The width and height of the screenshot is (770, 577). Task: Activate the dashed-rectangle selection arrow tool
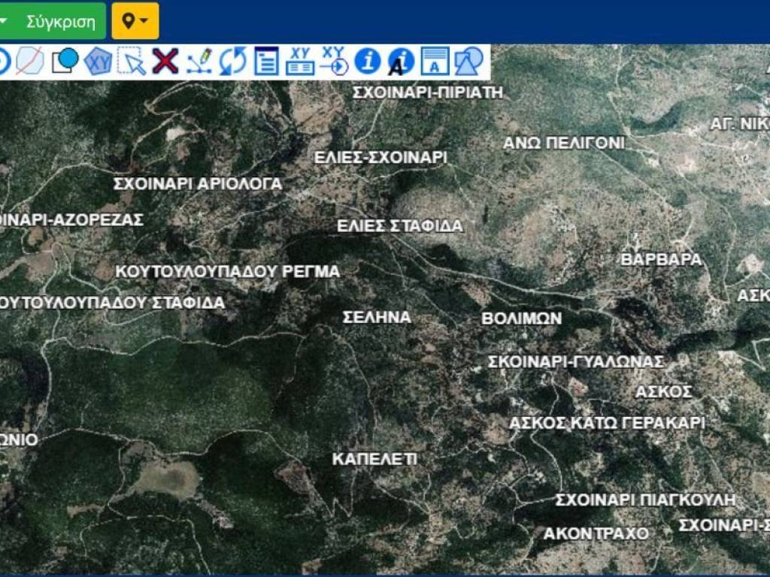[132, 61]
